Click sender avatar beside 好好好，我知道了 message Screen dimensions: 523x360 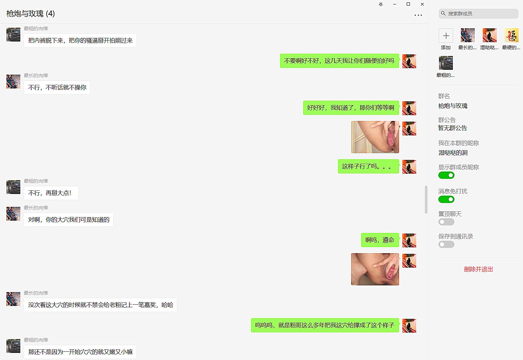coord(409,108)
